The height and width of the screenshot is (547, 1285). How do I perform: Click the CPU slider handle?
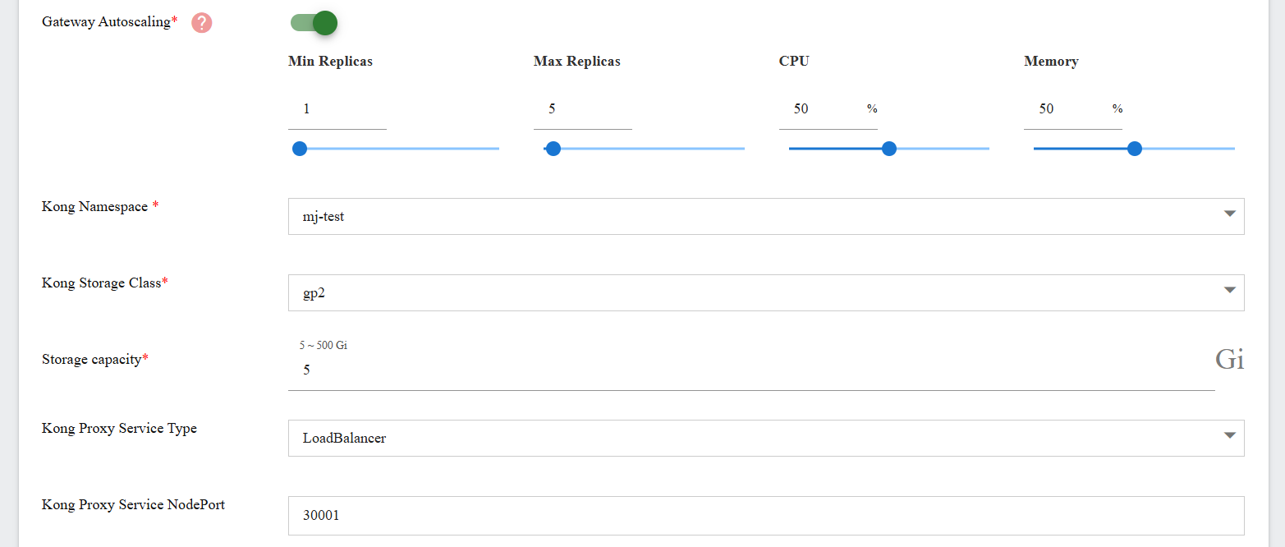[889, 149]
